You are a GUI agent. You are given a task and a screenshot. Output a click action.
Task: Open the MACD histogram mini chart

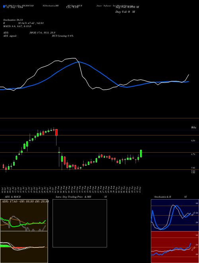pyautogui.click(x=24, y=247)
